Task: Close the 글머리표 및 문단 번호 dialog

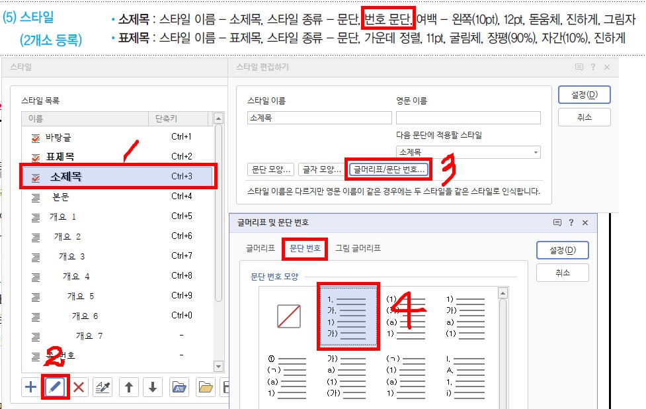Action: pos(585,222)
